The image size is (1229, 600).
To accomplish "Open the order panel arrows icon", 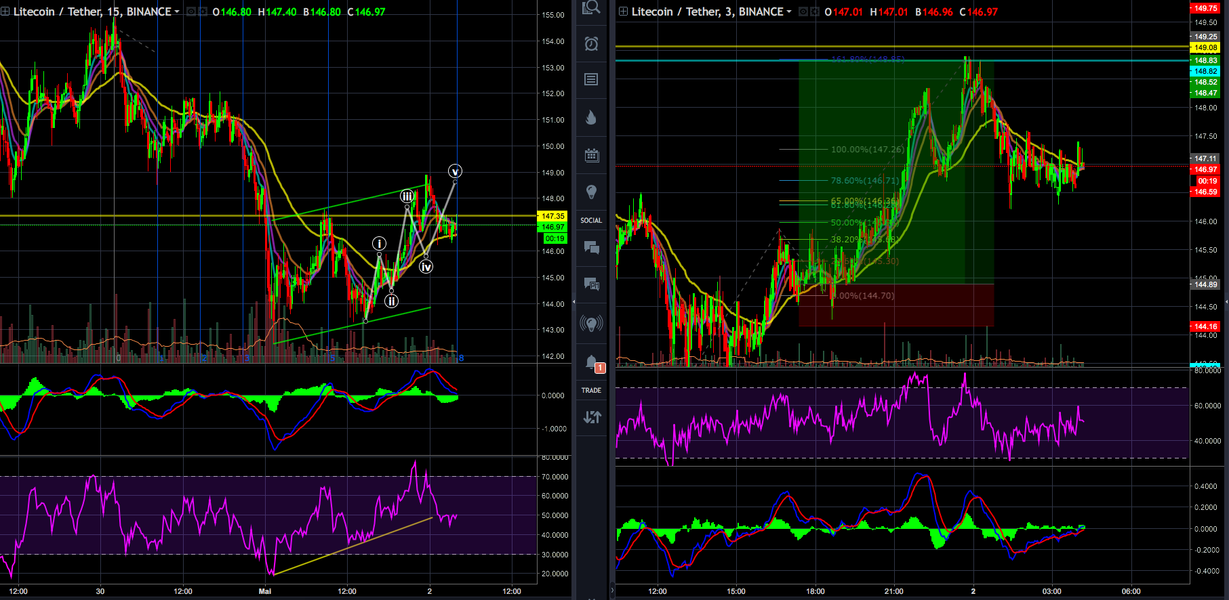I will point(591,417).
